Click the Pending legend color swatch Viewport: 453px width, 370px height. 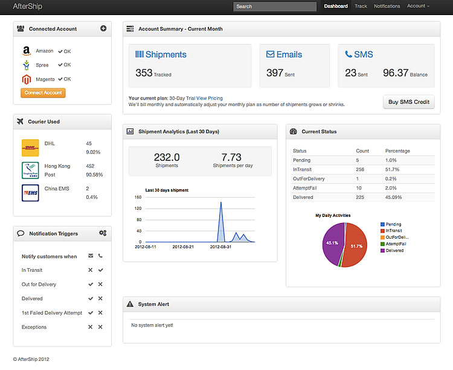tap(382, 224)
